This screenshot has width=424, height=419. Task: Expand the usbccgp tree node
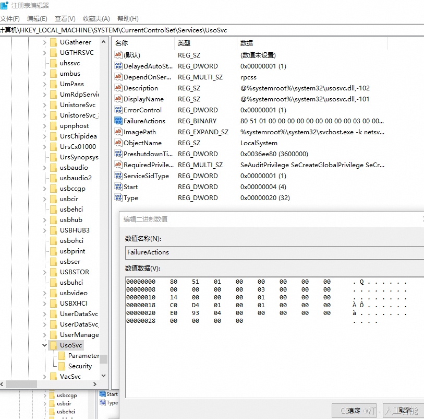tap(45, 188)
